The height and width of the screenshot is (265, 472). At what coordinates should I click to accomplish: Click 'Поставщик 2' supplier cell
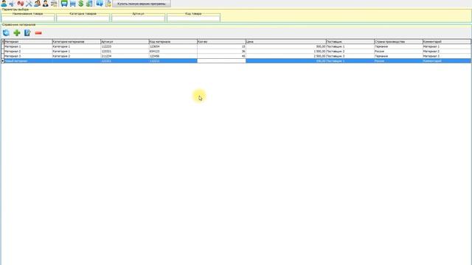click(x=350, y=52)
